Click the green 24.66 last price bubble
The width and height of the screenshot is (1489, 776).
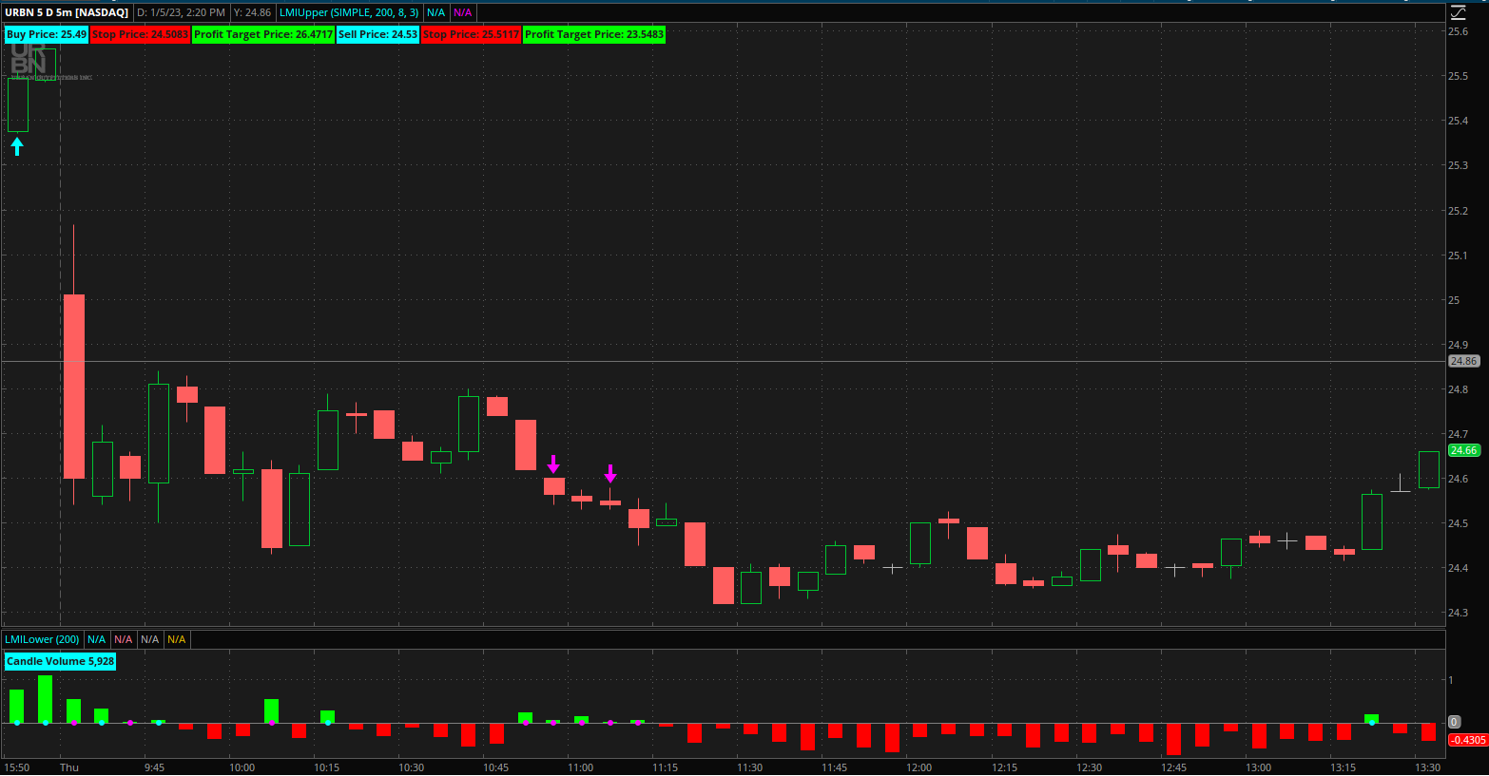click(x=1463, y=450)
